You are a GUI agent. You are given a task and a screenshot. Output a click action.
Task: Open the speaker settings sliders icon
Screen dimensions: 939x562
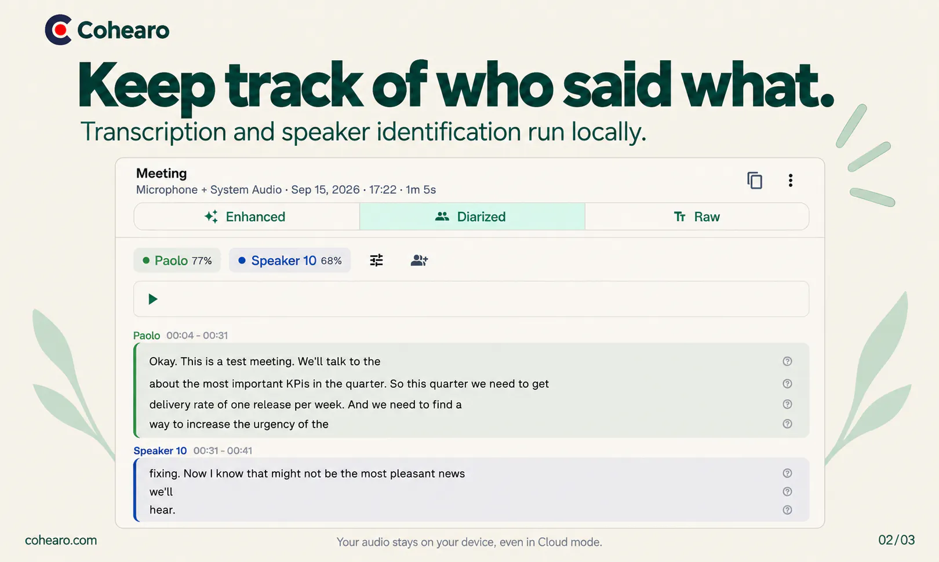376,260
